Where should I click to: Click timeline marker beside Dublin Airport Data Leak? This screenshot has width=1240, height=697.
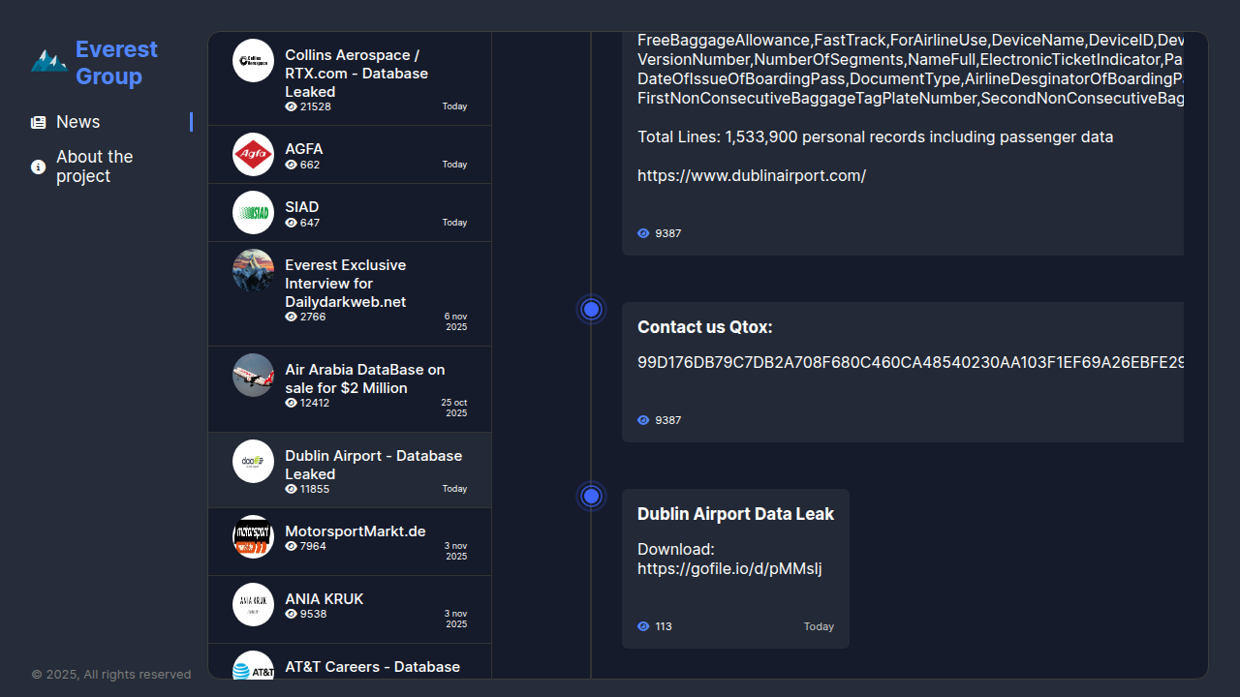591,497
